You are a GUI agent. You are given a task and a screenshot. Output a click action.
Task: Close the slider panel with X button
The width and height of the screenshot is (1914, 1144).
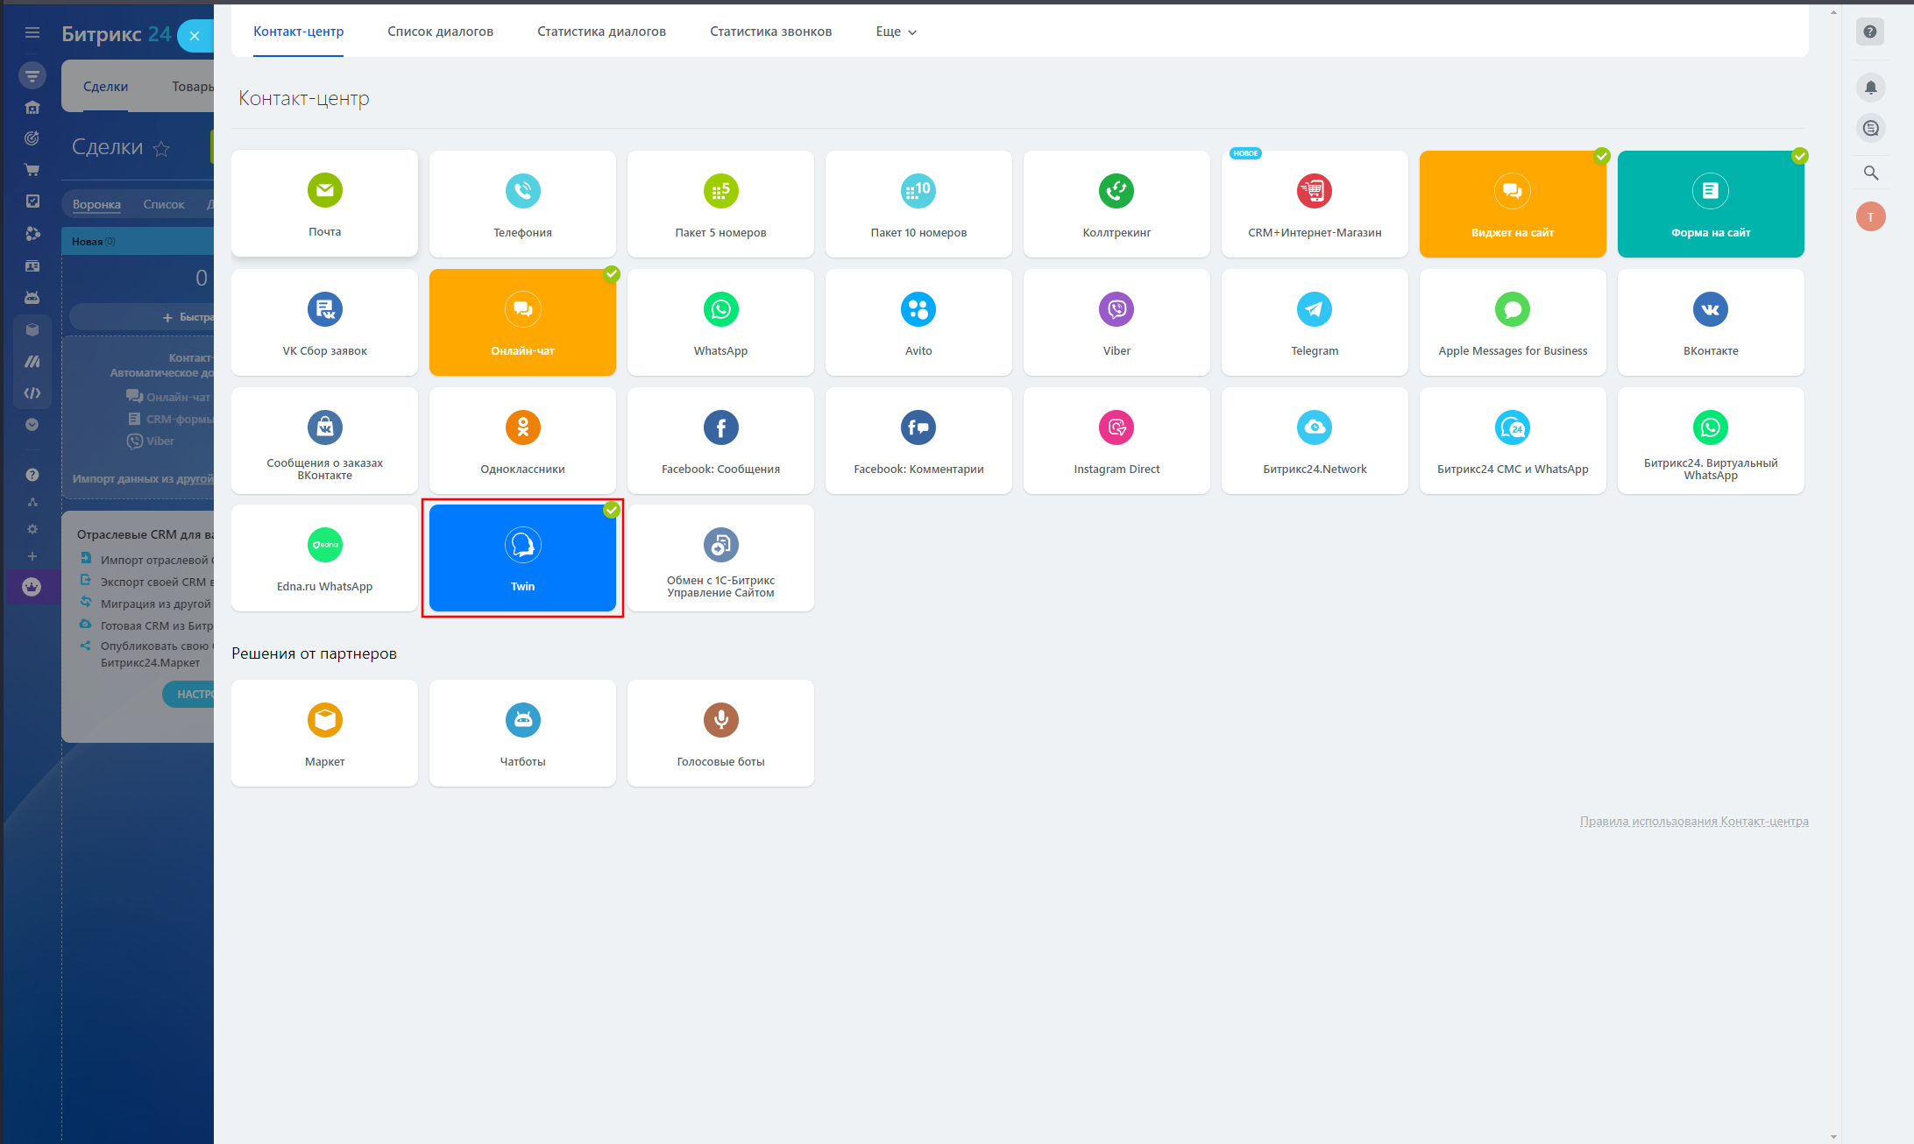[195, 36]
